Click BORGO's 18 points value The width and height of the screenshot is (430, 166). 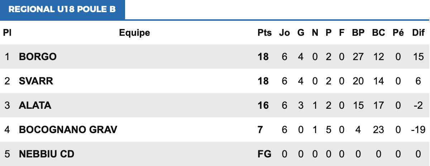click(263, 57)
